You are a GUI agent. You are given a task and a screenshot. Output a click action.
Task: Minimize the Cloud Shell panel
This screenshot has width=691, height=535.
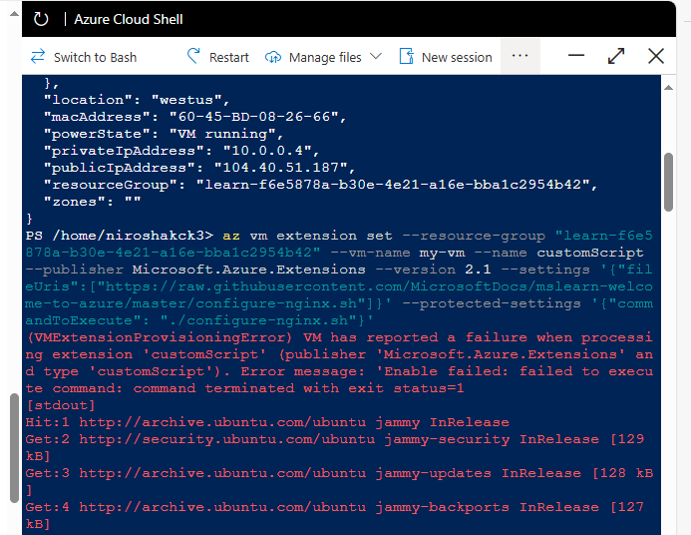coord(576,56)
